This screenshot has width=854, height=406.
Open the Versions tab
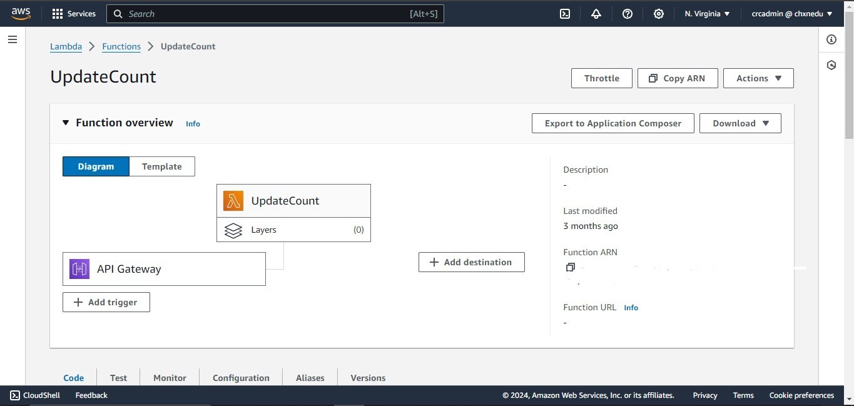[368, 378]
